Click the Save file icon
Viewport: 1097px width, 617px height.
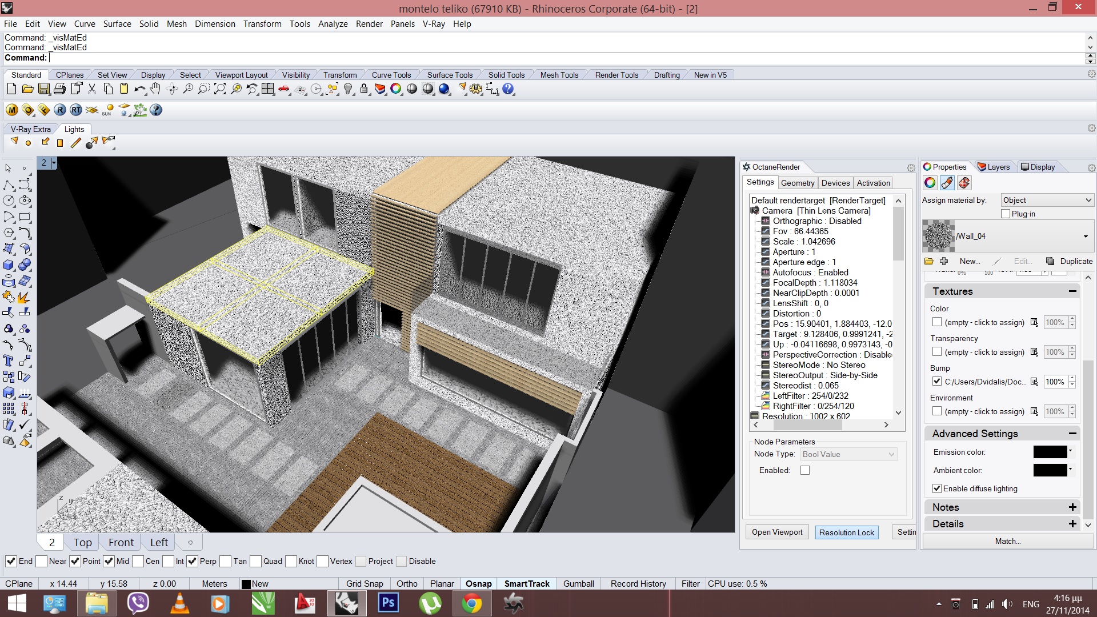44,89
